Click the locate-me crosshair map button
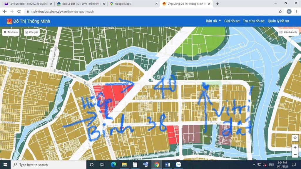The width and height of the screenshot is (301, 169). pyautogui.click(x=295, y=138)
